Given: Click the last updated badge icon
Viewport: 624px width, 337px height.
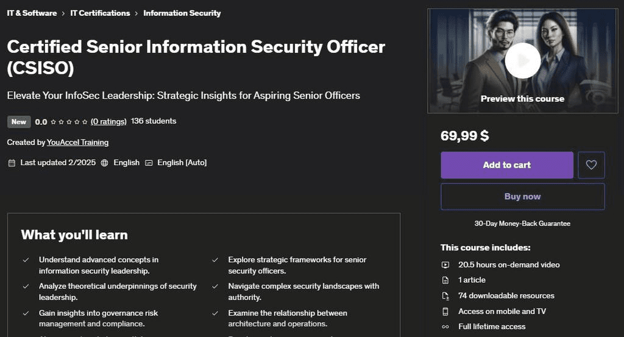Looking at the screenshot, I should 12,163.
